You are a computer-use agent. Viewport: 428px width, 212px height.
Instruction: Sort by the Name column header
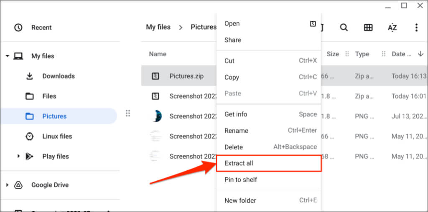[x=158, y=54]
